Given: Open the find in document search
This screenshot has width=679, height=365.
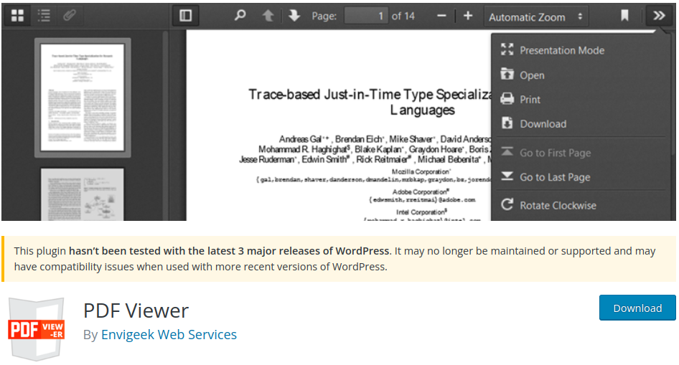Looking at the screenshot, I should coord(240,16).
